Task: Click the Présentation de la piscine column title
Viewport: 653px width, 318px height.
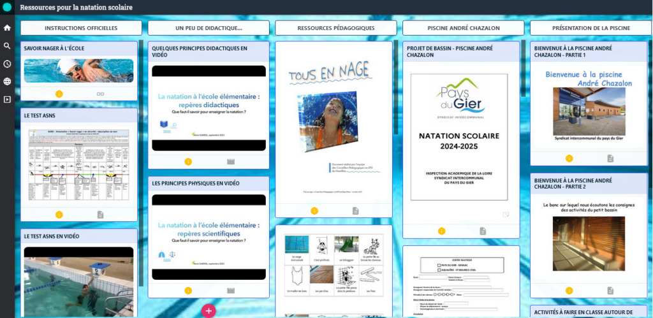Action: click(591, 28)
